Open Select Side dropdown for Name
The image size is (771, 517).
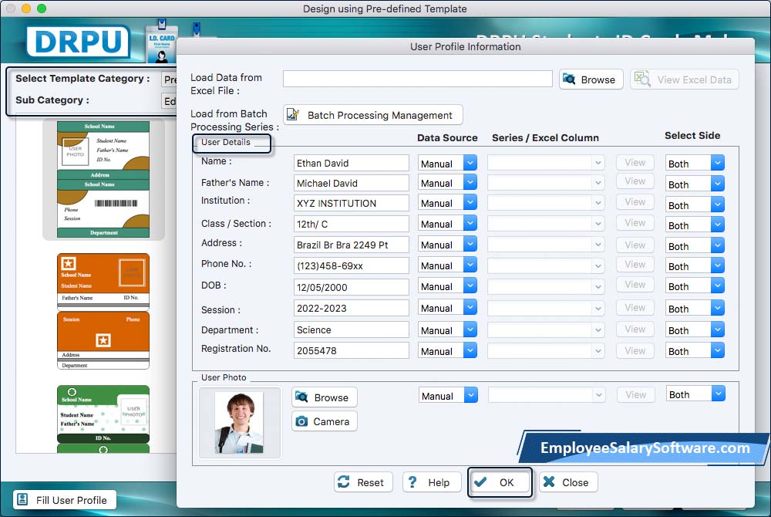695,163
